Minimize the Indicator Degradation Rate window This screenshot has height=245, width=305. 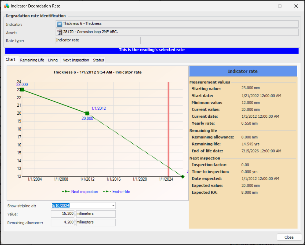pyautogui.click(x=264, y=6)
